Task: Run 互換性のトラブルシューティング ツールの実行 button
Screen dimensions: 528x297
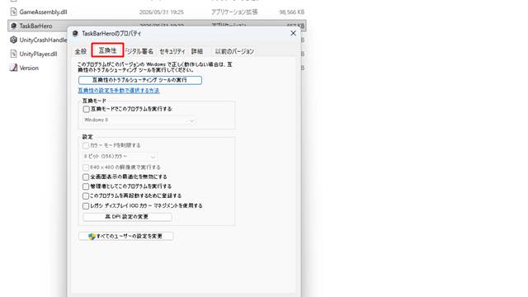Action: coord(140,80)
